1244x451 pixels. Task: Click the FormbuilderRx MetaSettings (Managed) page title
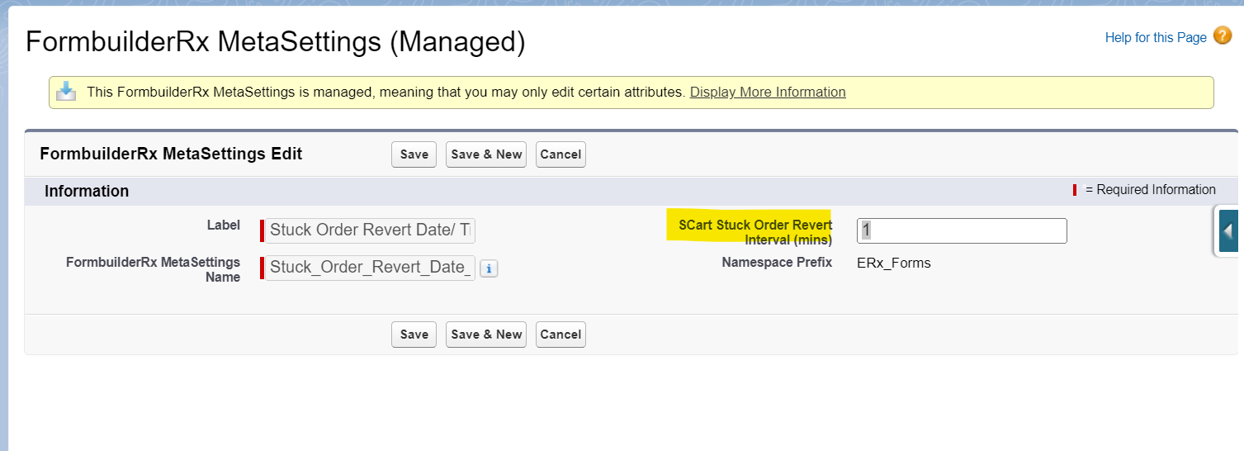[x=275, y=42]
